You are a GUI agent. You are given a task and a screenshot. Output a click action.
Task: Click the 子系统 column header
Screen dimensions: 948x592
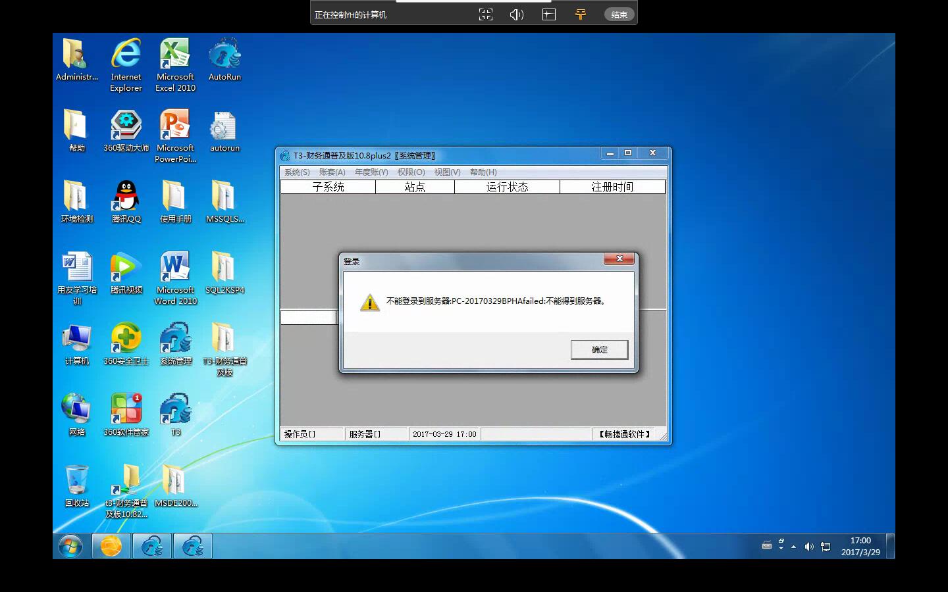click(328, 187)
